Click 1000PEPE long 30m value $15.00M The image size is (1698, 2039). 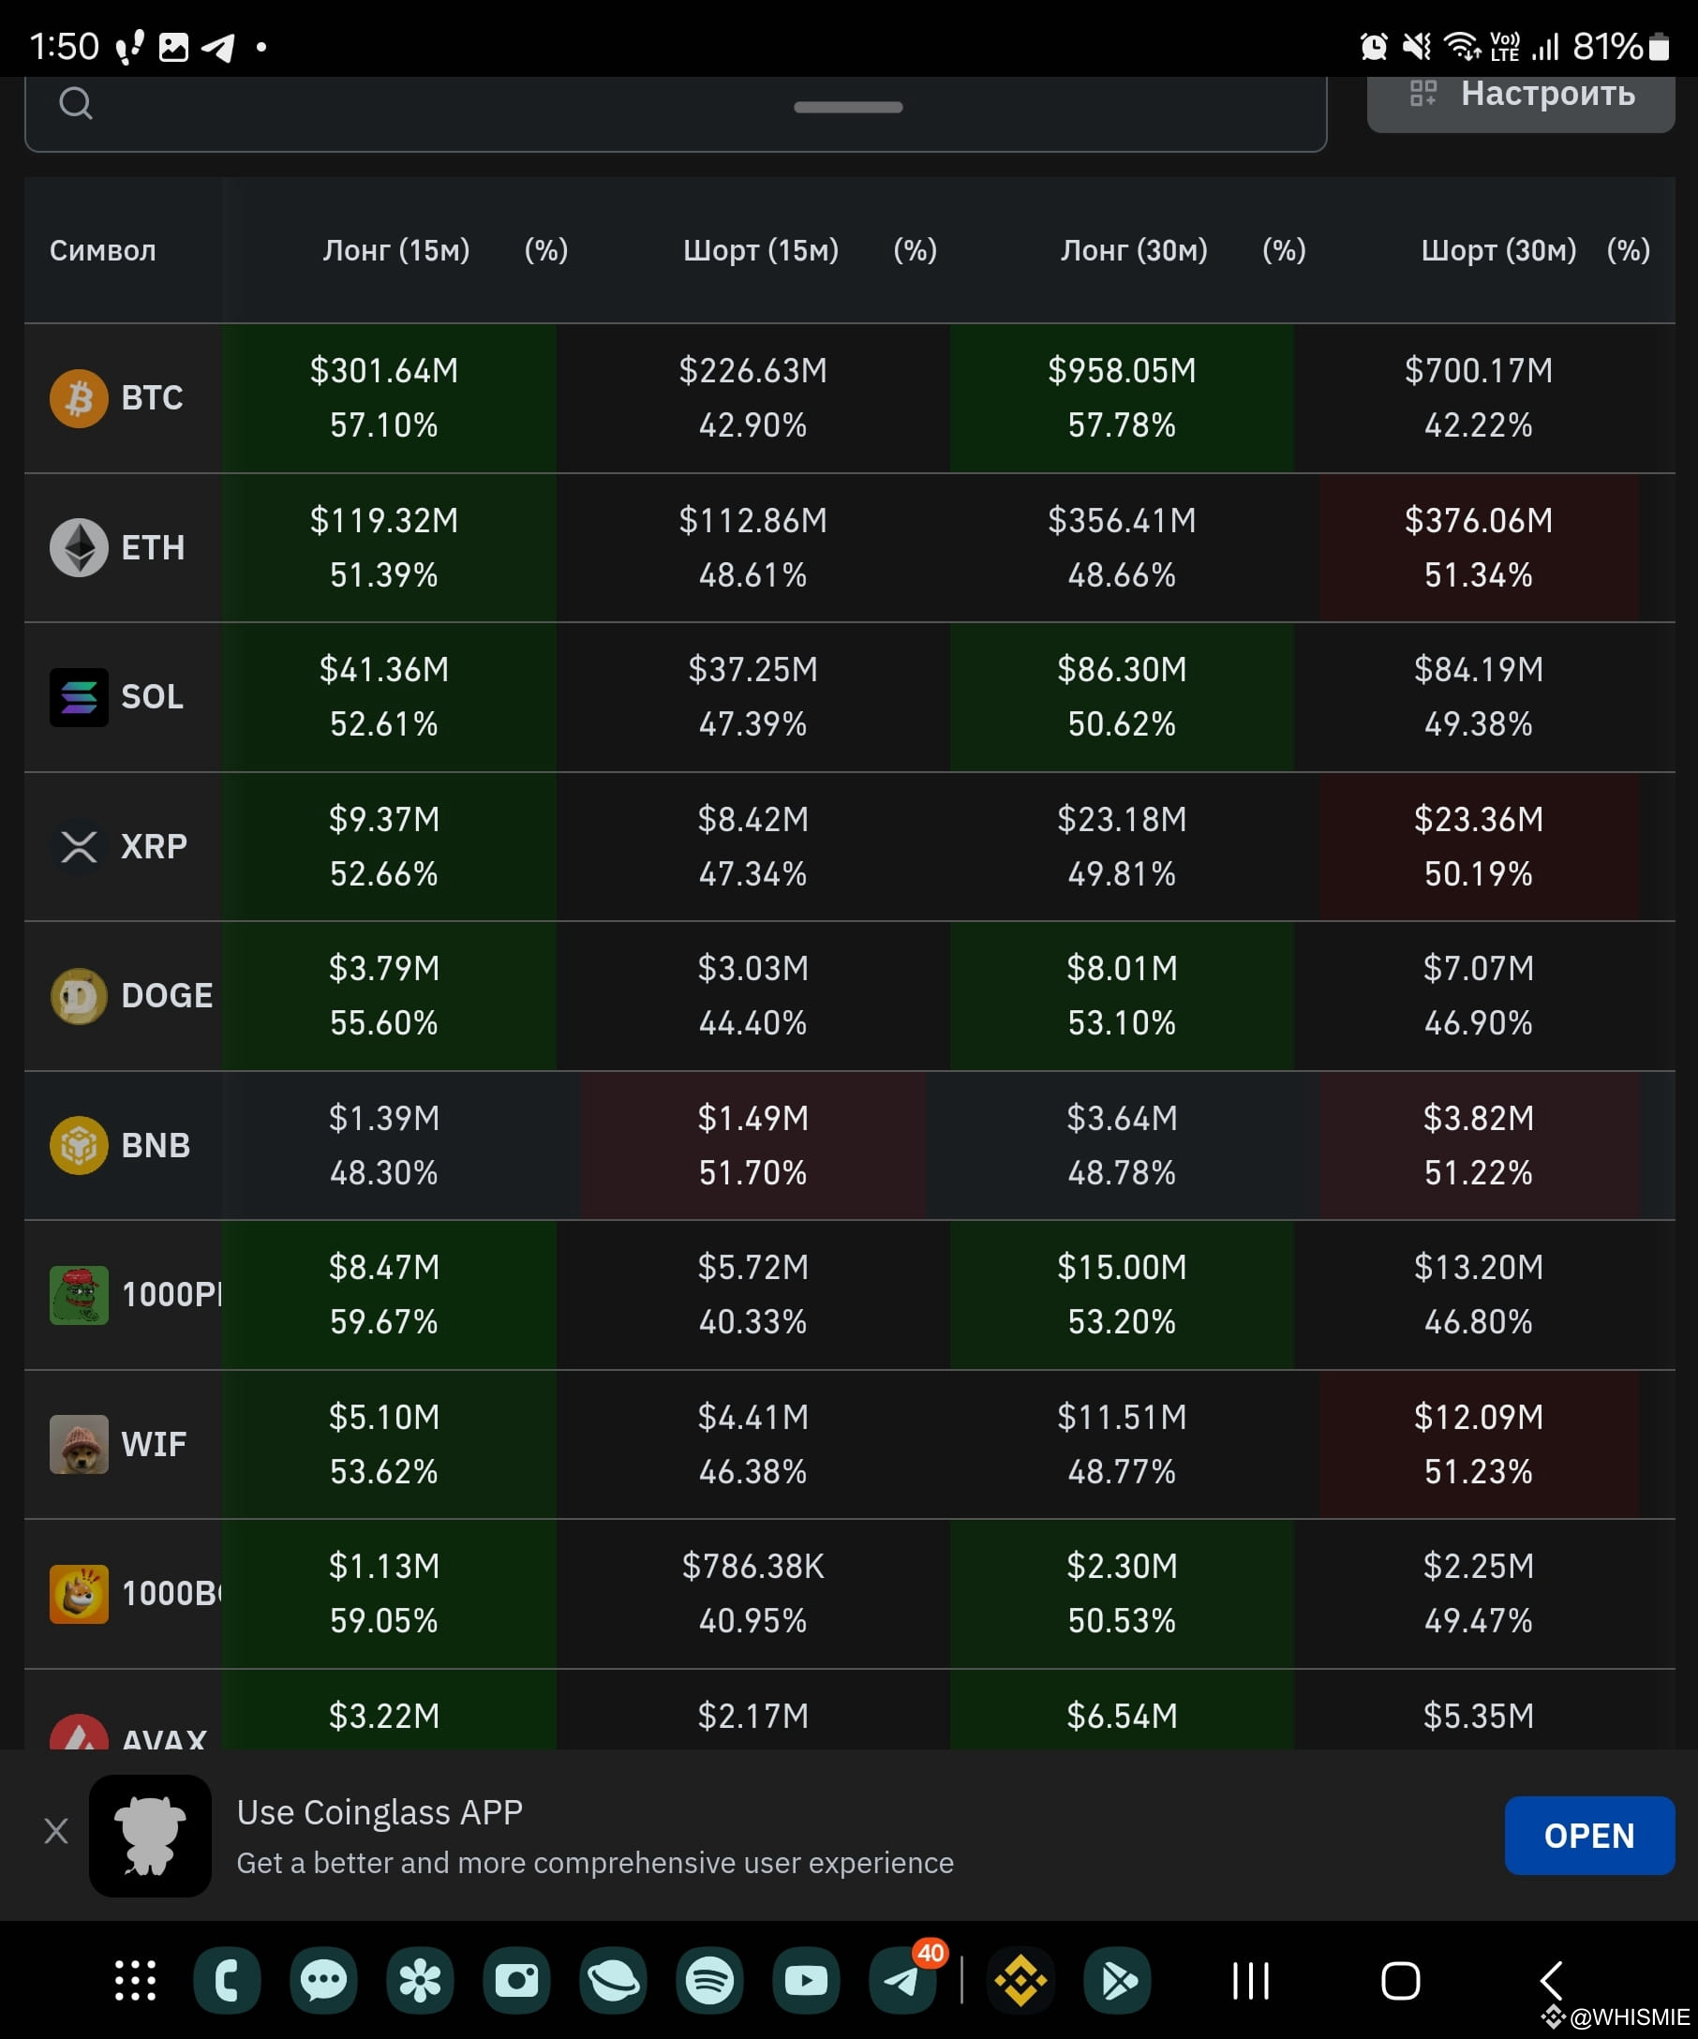pos(1123,1268)
